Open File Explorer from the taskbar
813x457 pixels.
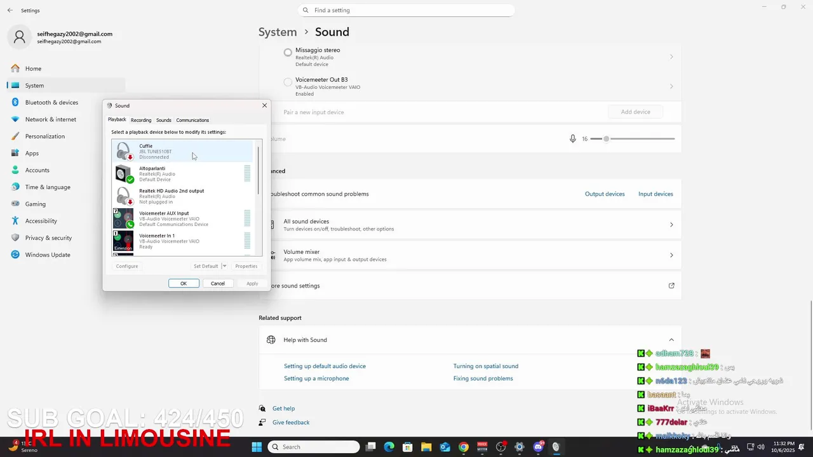(x=426, y=447)
